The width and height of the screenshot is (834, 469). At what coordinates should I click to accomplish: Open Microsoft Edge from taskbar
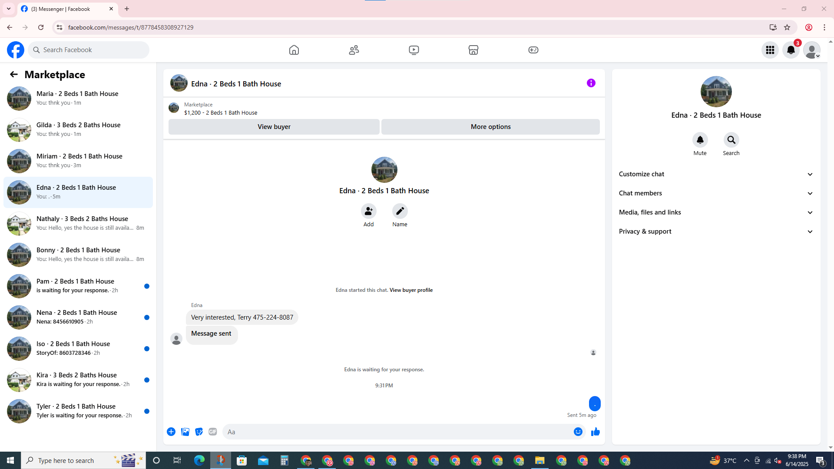click(x=199, y=460)
